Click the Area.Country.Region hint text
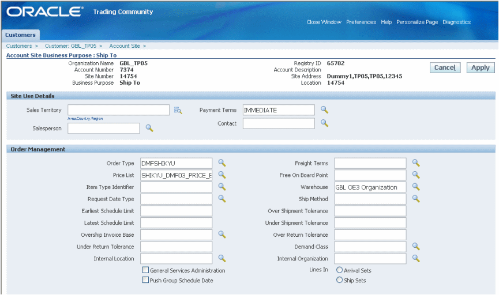Viewport: 499px width, 295px height. pos(85,119)
